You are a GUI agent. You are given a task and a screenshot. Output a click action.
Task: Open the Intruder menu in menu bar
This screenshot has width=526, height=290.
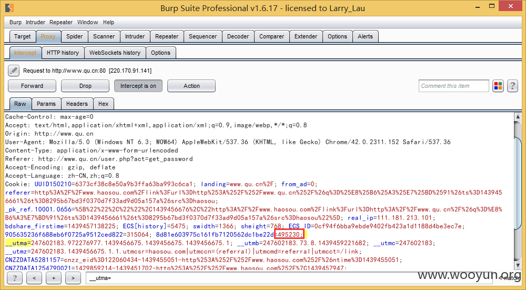coord(36,22)
